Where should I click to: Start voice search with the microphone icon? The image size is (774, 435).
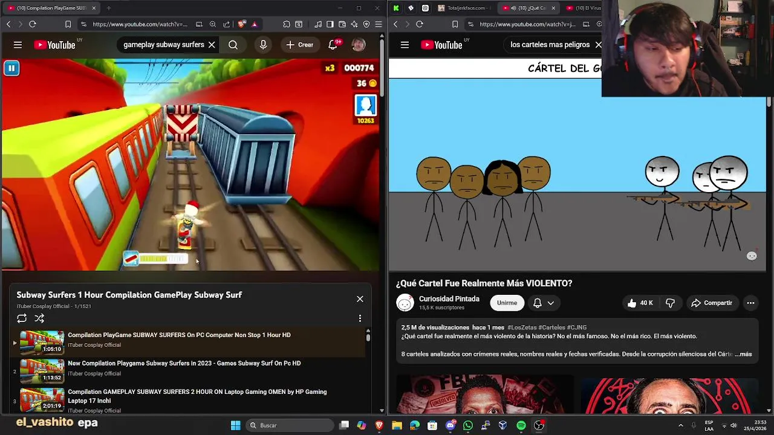pos(263,45)
